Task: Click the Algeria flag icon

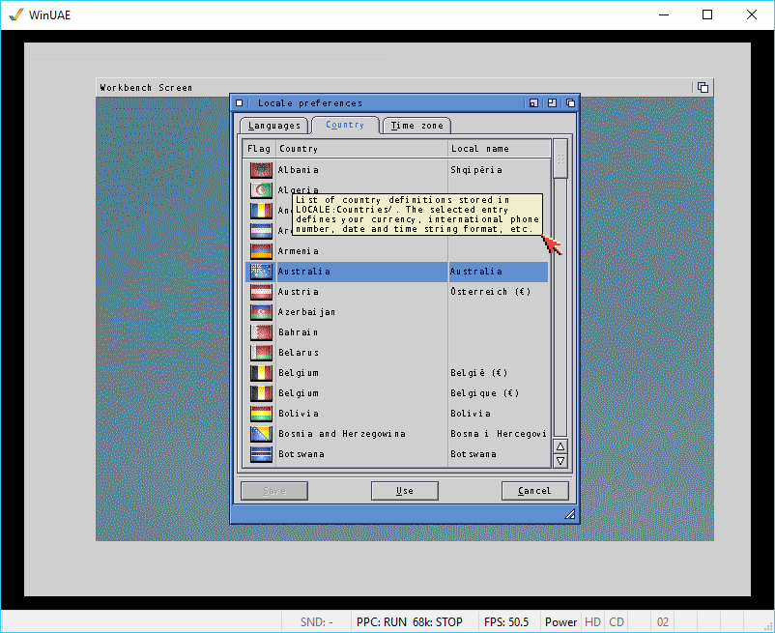Action: pyautogui.click(x=261, y=190)
